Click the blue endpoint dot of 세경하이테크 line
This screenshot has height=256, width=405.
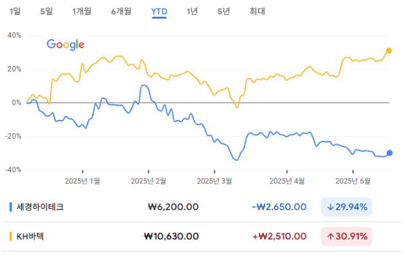click(389, 153)
